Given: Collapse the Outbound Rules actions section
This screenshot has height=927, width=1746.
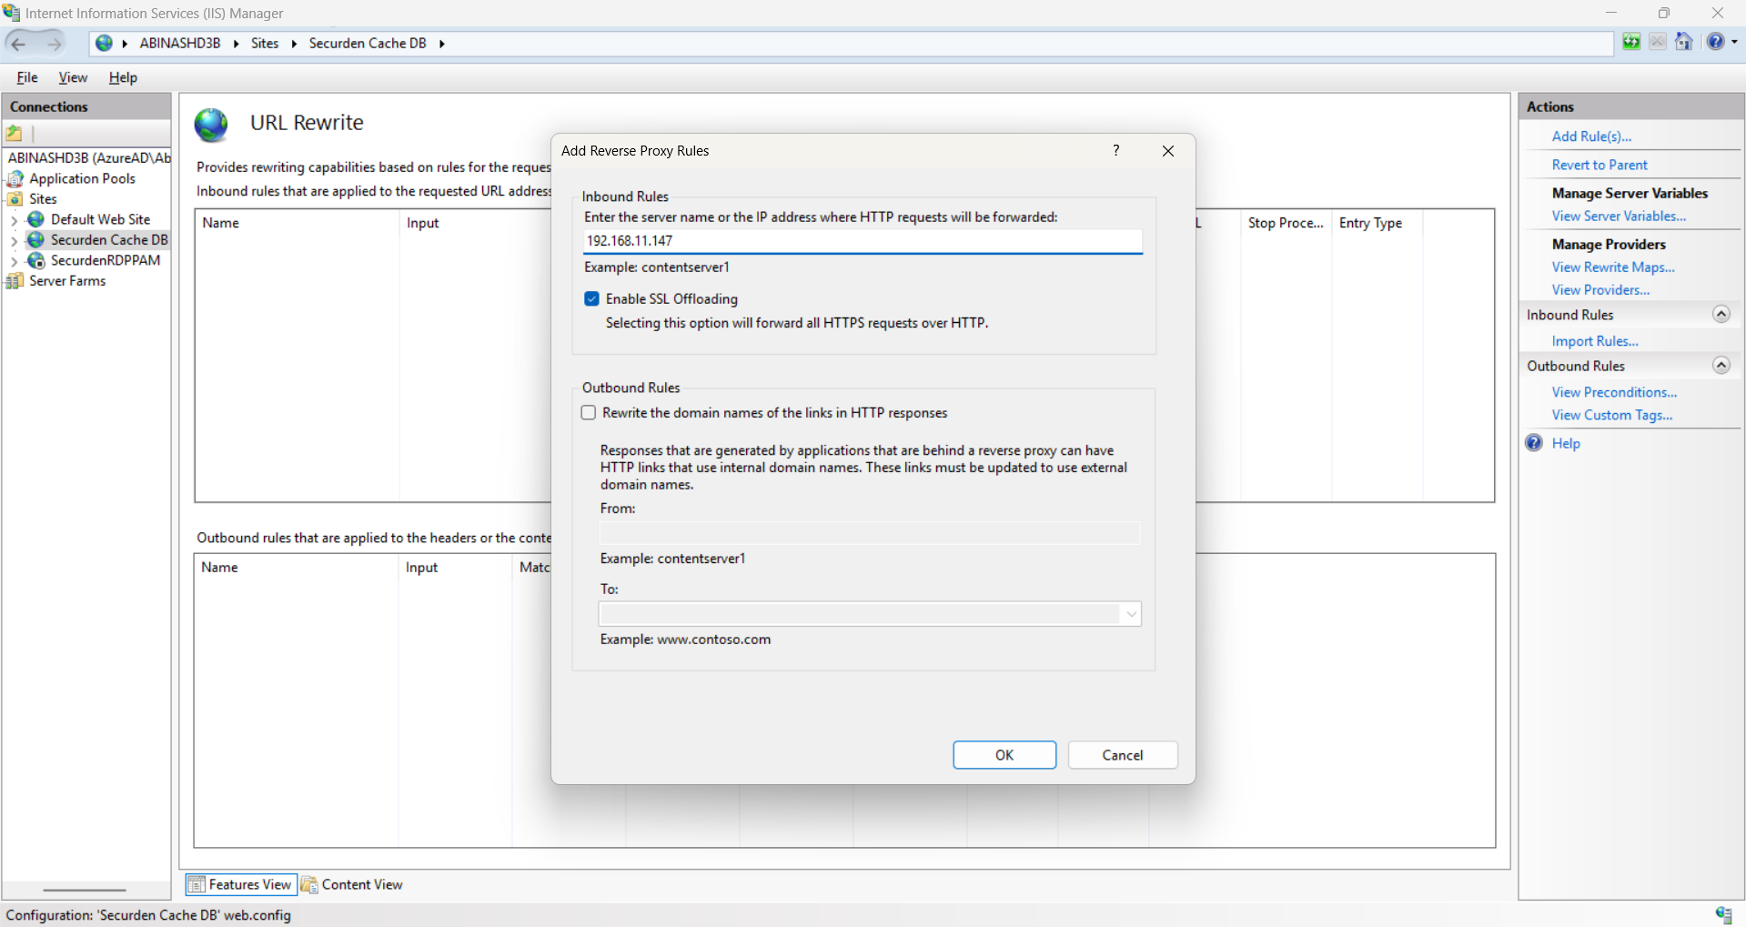Looking at the screenshot, I should pos(1721,365).
